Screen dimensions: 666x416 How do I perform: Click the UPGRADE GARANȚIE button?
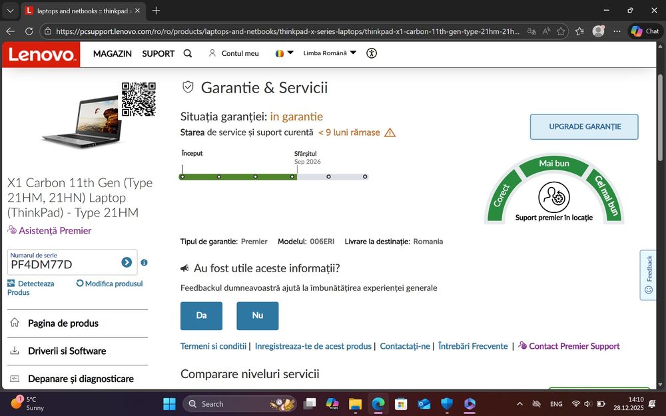click(584, 126)
